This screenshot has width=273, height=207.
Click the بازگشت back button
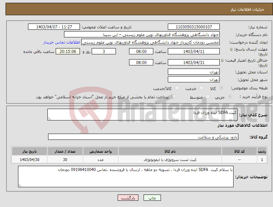128,198
